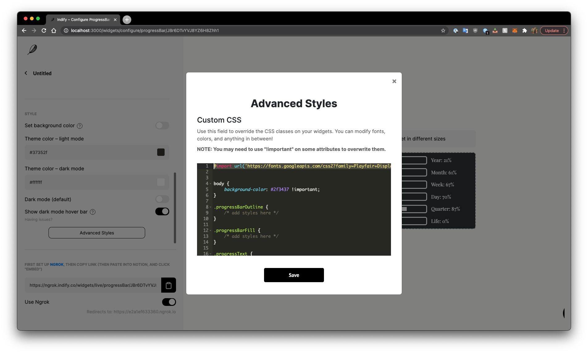Click the help icon beside Set background color

coord(80,126)
